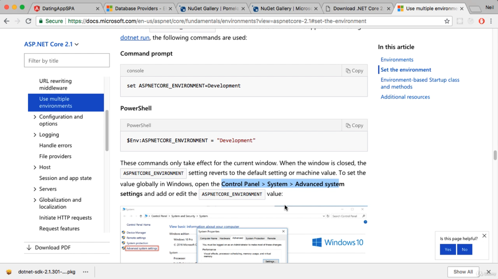The width and height of the screenshot is (498, 279).
Task: Jump to Environments section link
Action: (397, 60)
